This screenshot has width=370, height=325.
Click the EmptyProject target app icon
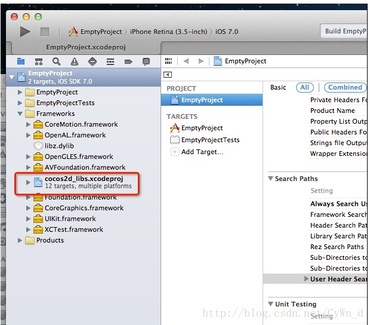click(x=175, y=128)
